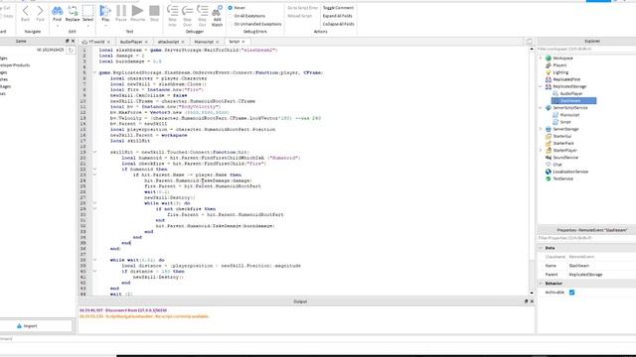Click the Add Watch icon

217,11
